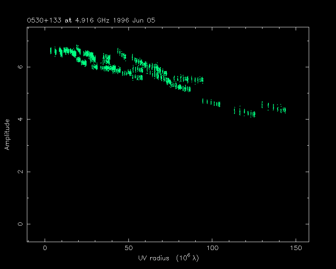
Task: Click the y-axis tick label "6"
Action: 19,67
